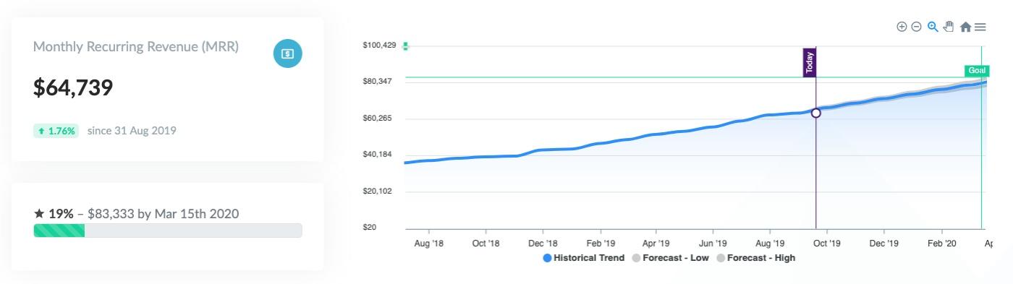This screenshot has width=1013, height=284.
Task: Click the blue MRR dollar icon
Action: click(x=287, y=53)
